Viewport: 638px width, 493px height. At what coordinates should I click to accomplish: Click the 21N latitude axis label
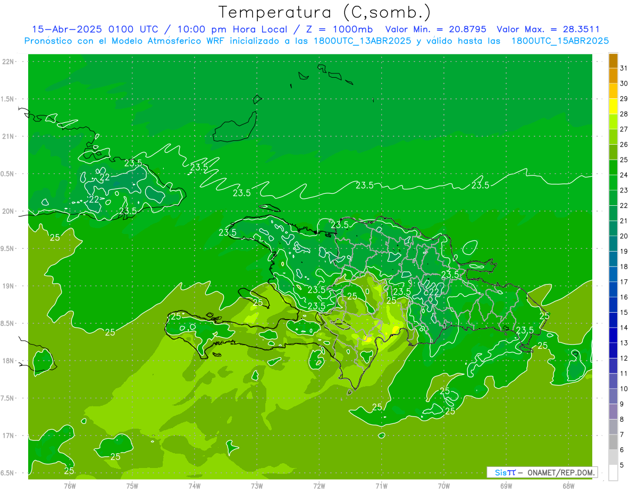(x=9, y=136)
